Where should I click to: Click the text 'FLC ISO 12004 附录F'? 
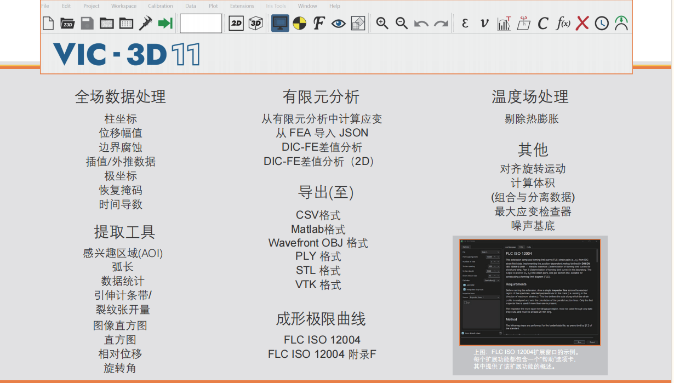[322, 354]
